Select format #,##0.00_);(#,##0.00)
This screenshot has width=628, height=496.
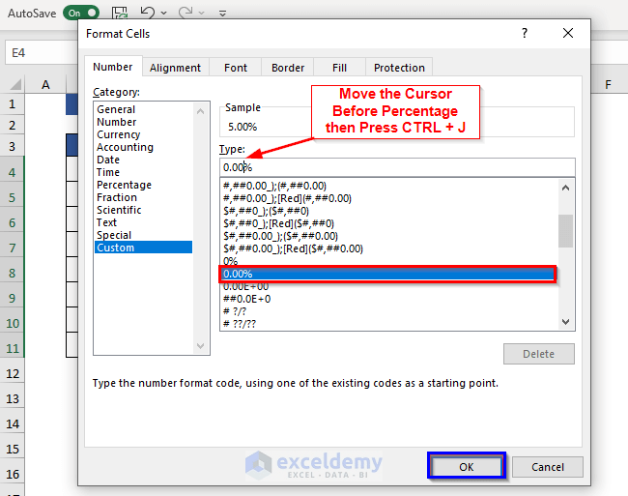pyautogui.click(x=389, y=186)
